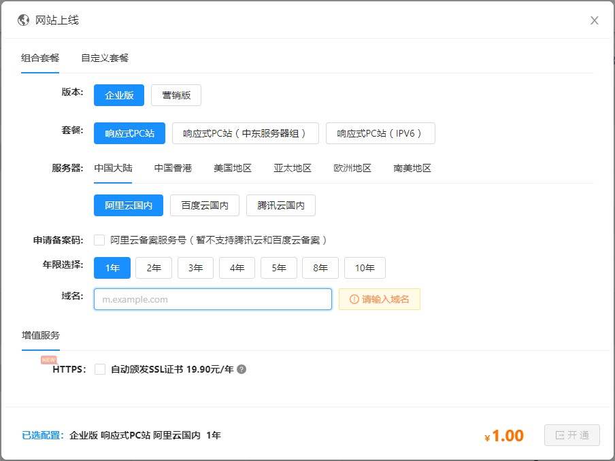Open the 美国地区 server region tab

[233, 168]
